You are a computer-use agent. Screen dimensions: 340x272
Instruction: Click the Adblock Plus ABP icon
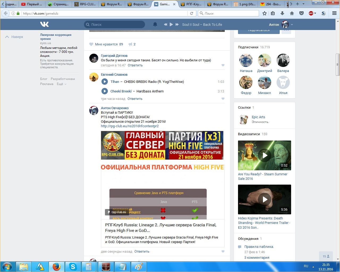[311, 13]
